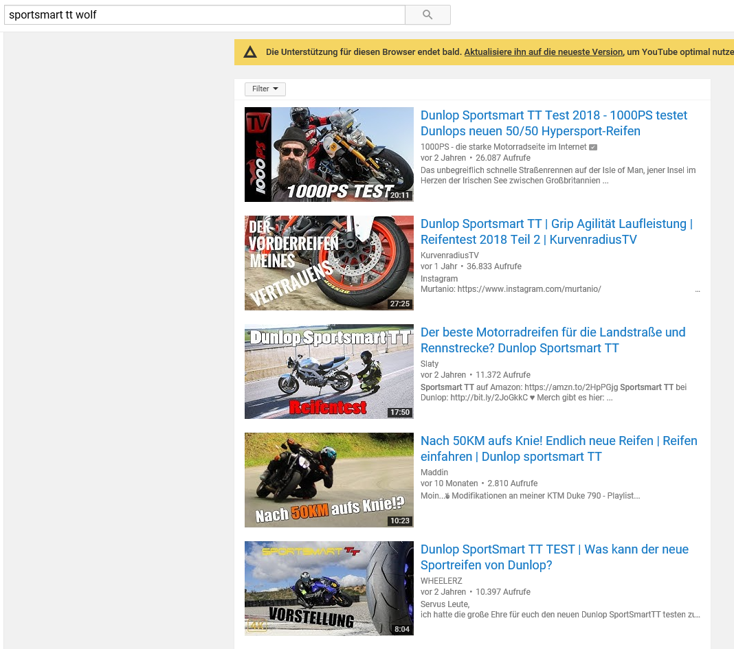
Task: Click the 20:11 duration badge
Action: pos(400,195)
